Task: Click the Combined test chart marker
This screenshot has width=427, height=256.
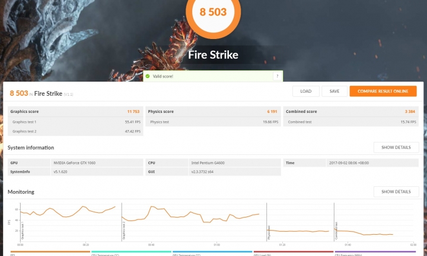Action: click(x=336, y=231)
